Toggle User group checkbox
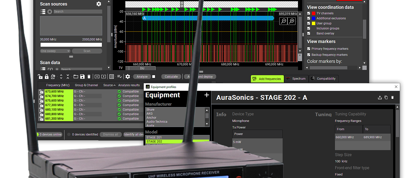Screen dimensions: 416x178 309,23
